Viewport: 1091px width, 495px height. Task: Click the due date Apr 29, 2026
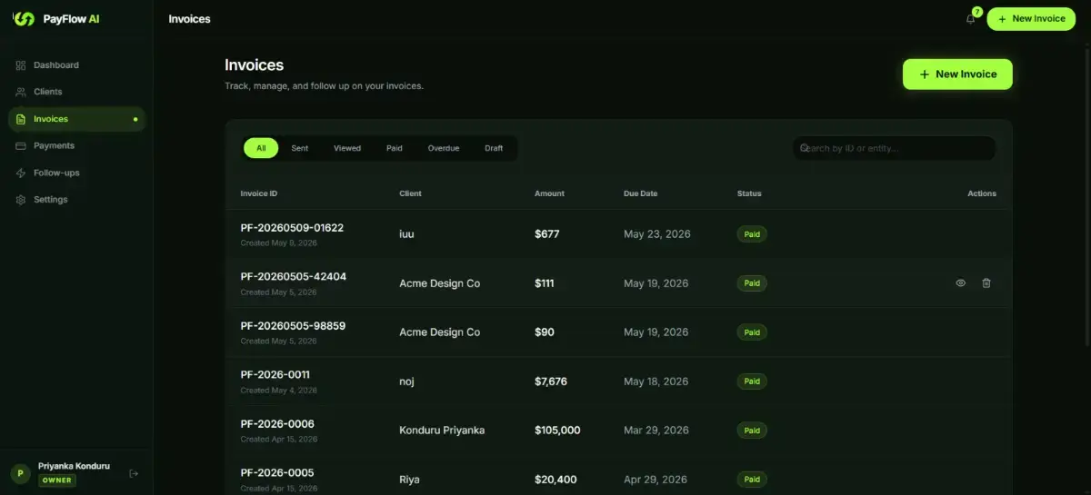[x=656, y=480]
